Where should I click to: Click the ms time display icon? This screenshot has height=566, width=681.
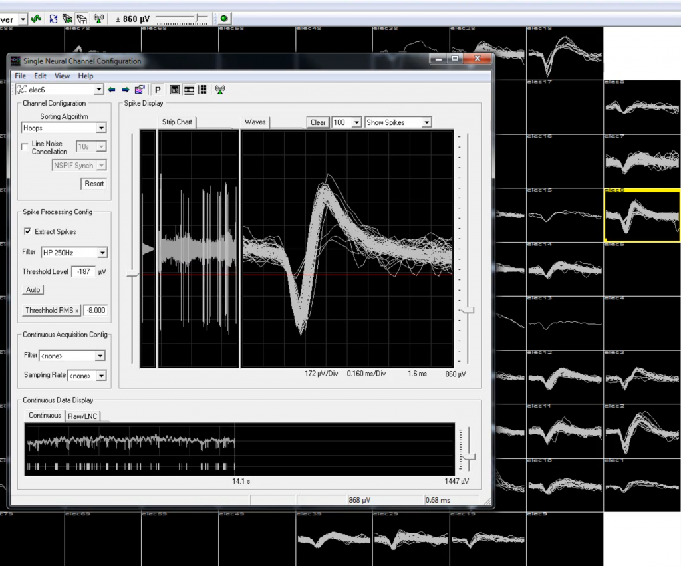[x=176, y=90]
